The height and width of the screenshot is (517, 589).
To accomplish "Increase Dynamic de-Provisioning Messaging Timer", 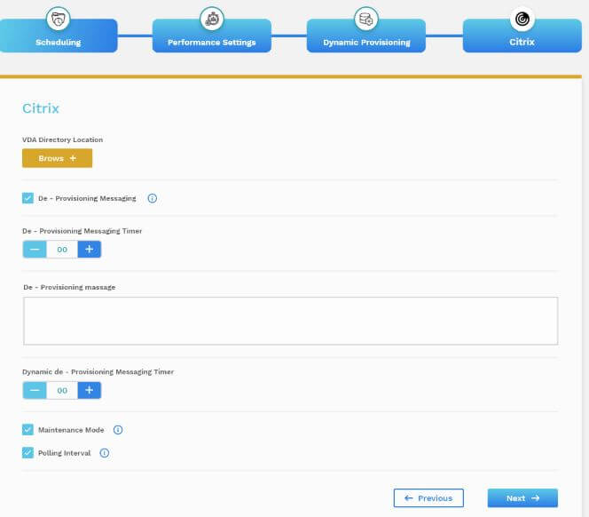I will click(x=89, y=390).
